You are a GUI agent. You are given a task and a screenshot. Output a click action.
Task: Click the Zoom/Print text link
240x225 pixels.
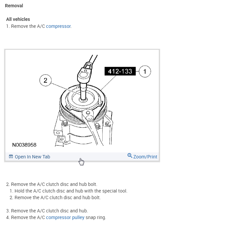145,157
